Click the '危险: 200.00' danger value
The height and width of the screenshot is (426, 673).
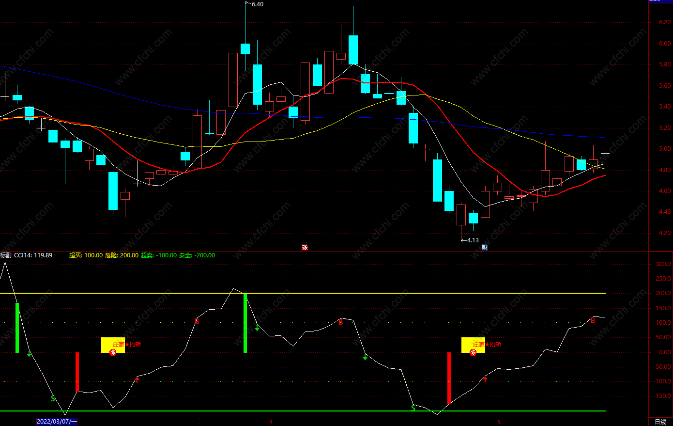click(x=122, y=255)
